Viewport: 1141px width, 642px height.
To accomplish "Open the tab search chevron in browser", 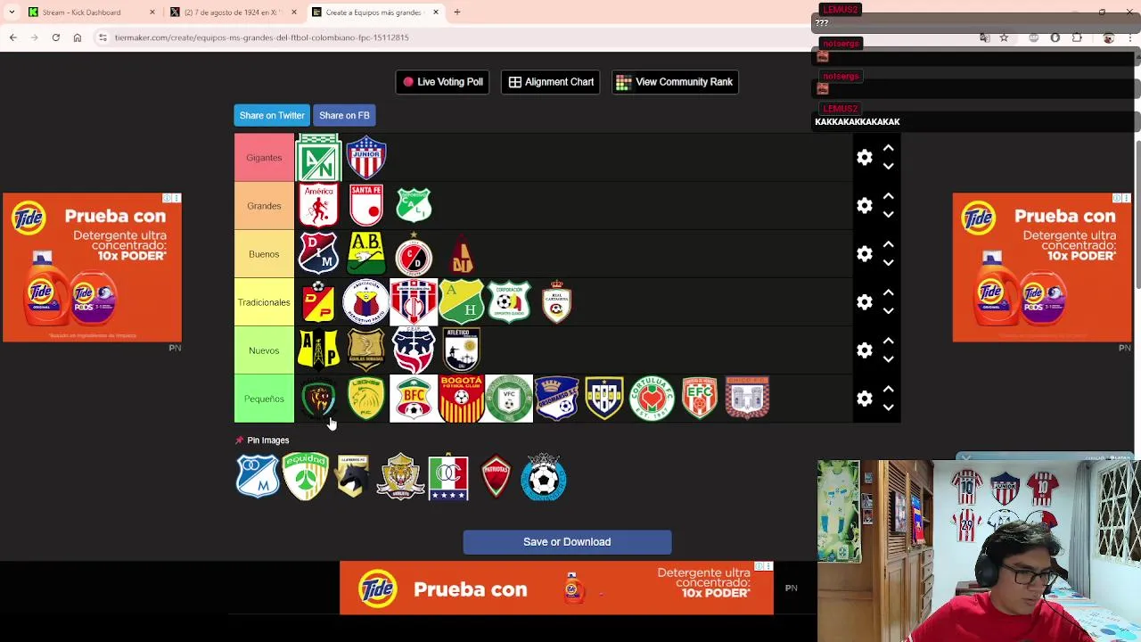I will coord(12,12).
